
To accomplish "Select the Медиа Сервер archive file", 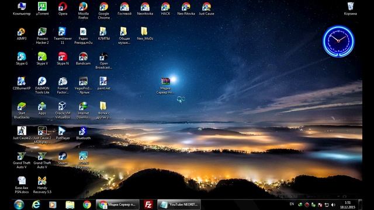I will [x=165, y=86].
